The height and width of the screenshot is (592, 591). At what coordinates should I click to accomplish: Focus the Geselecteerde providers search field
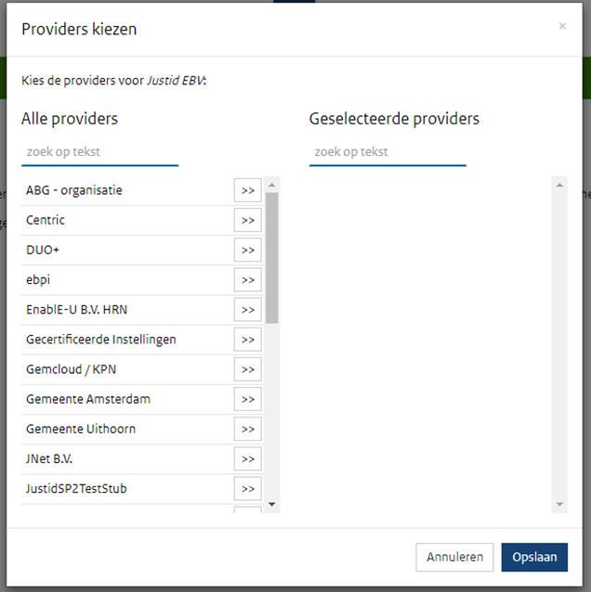[387, 152]
